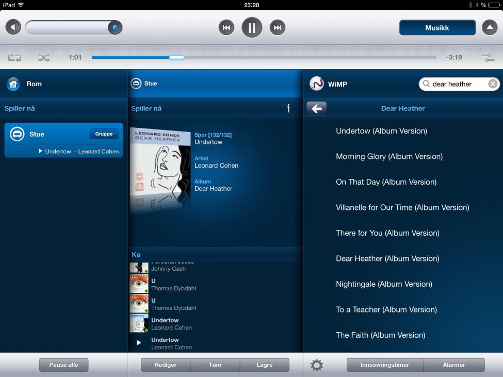This screenshot has width=503, height=377.
Task: Mute the volume with speaker icon
Action: (13, 27)
